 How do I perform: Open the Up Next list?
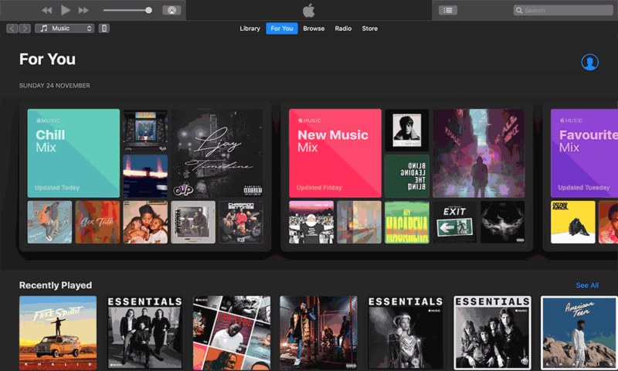tap(448, 10)
